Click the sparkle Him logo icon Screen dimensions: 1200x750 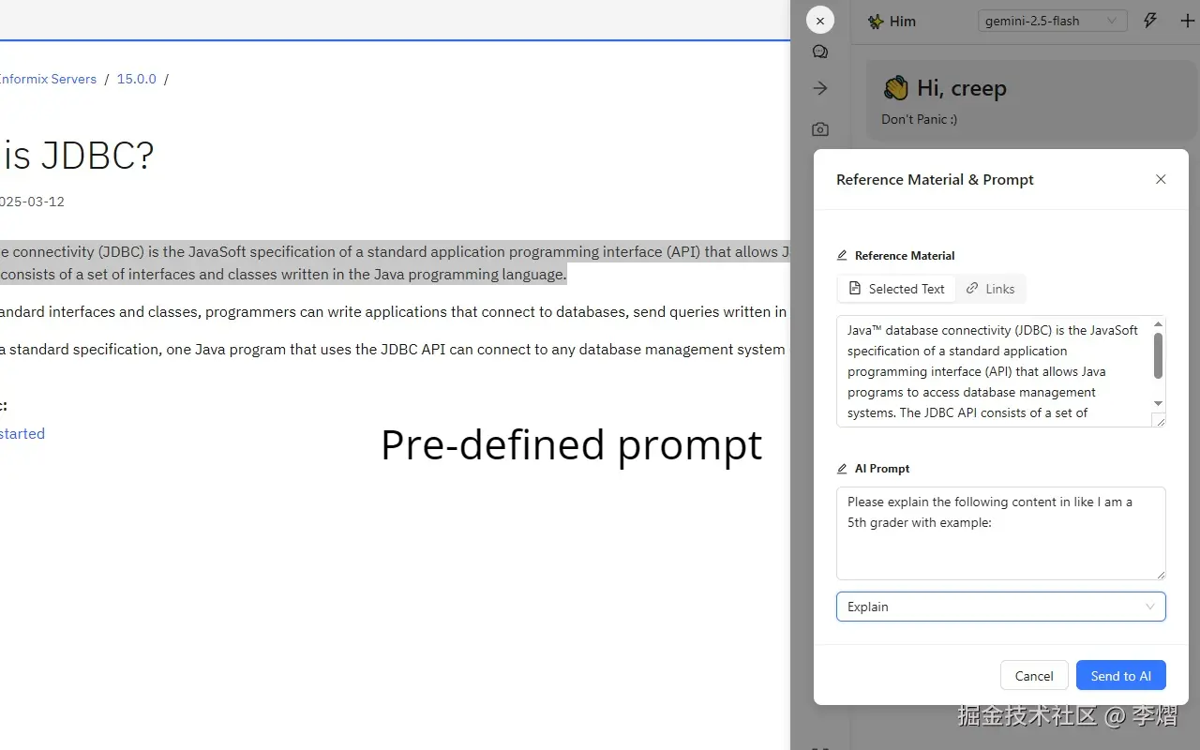(876, 21)
